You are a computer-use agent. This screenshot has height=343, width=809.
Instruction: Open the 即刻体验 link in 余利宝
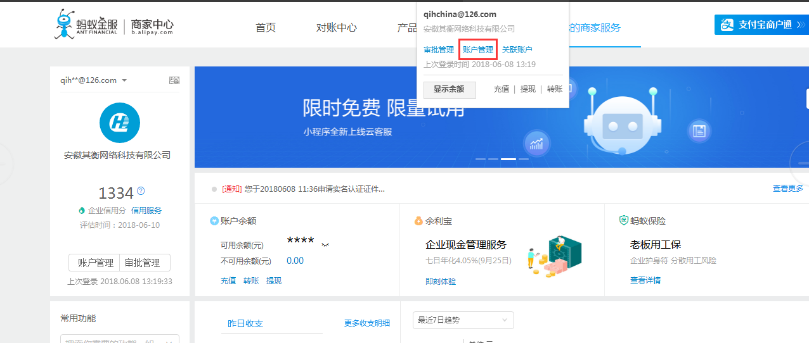click(x=441, y=282)
